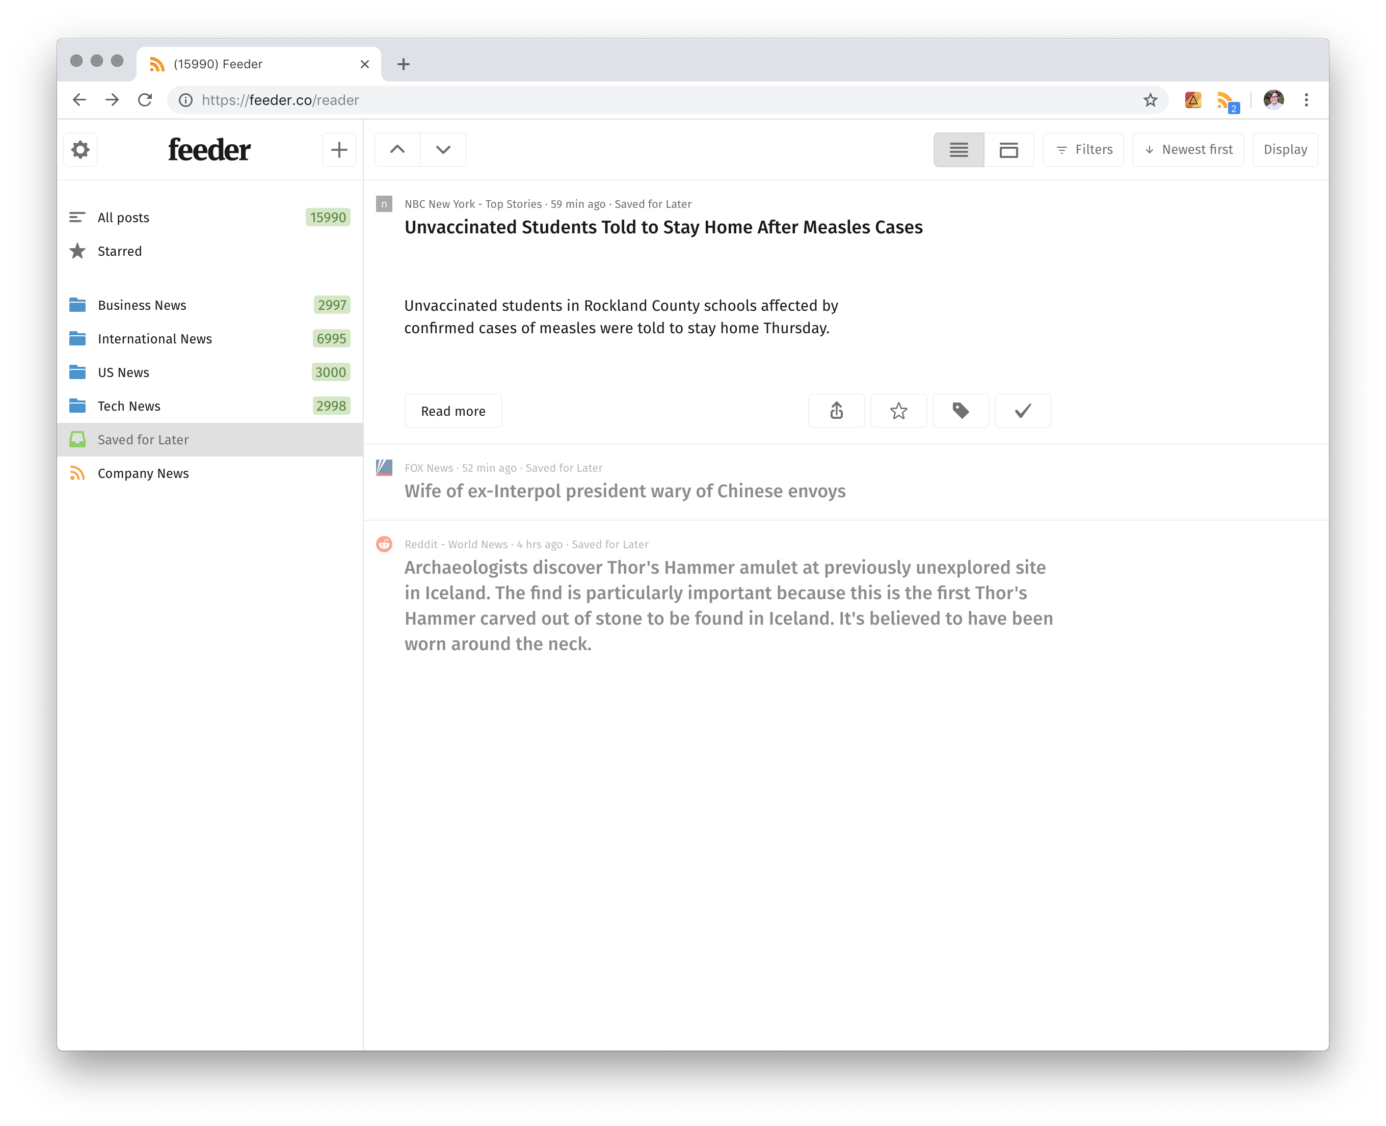Click the address bar URL field
This screenshot has height=1126, width=1386.
pyautogui.click(x=668, y=100)
